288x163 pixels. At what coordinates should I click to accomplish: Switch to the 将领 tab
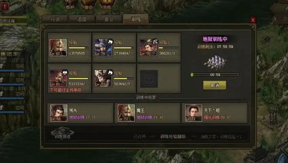[55, 19]
